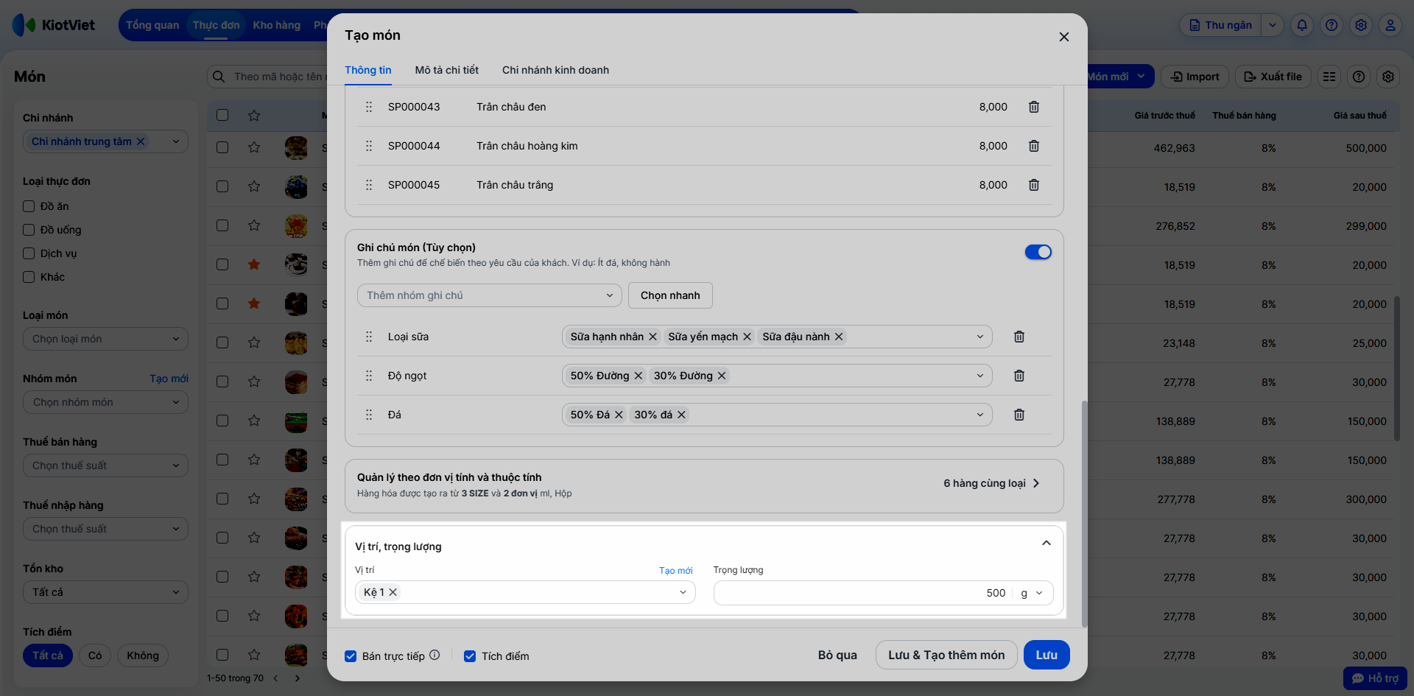Select the Có loyalty points filter
The image size is (1414, 696).
tap(95, 655)
